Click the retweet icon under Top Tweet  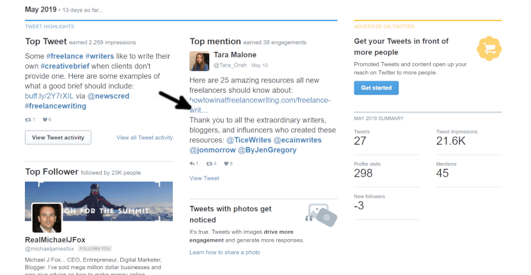(28, 120)
